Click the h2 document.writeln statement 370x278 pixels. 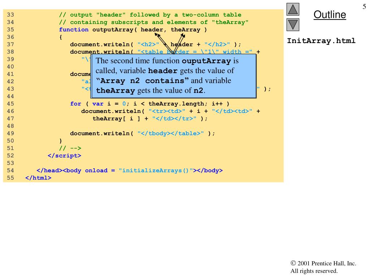pos(155,45)
